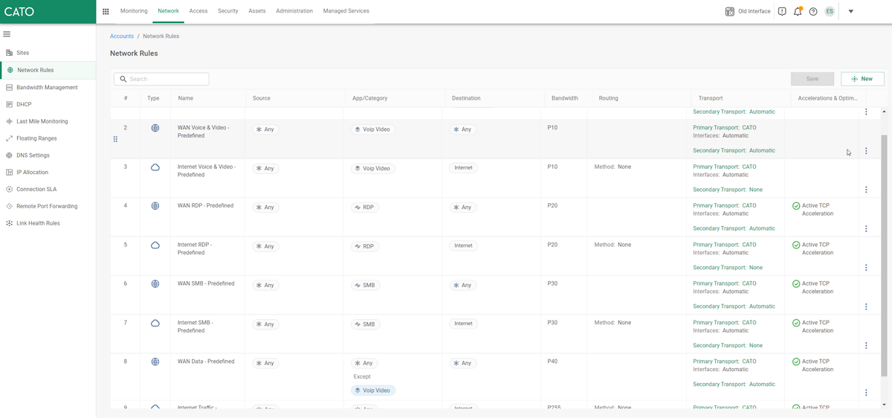This screenshot has width=892, height=418.
Task: Click the SMB app chip in rule 6
Action: click(365, 285)
